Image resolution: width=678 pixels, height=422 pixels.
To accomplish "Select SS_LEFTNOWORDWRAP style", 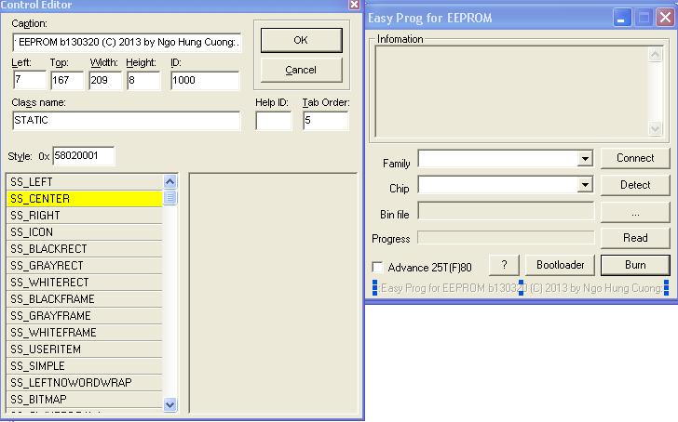I will coord(85,383).
